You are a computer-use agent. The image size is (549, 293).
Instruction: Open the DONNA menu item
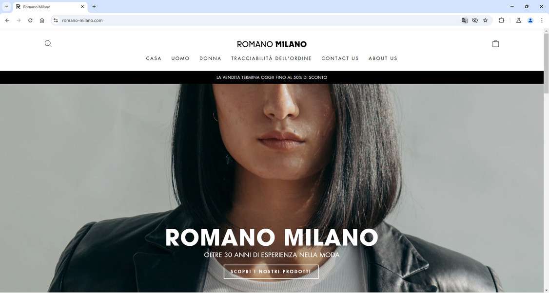coord(211,58)
